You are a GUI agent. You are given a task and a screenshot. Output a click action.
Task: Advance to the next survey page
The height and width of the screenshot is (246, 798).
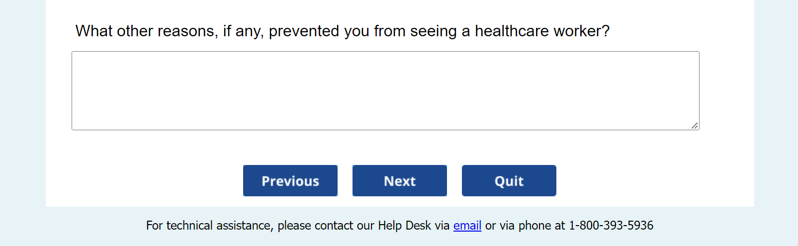399,181
